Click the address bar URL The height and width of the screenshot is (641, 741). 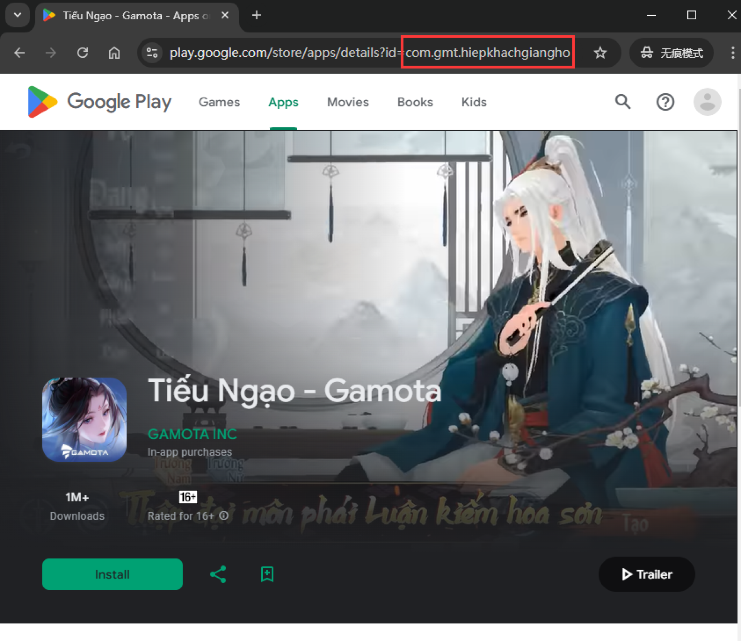tap(347, 53)
